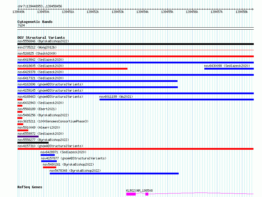Open nsv4157877 (gnomADStructuralVariants) label
Screen dimensions: 262x197
(74, 158)
